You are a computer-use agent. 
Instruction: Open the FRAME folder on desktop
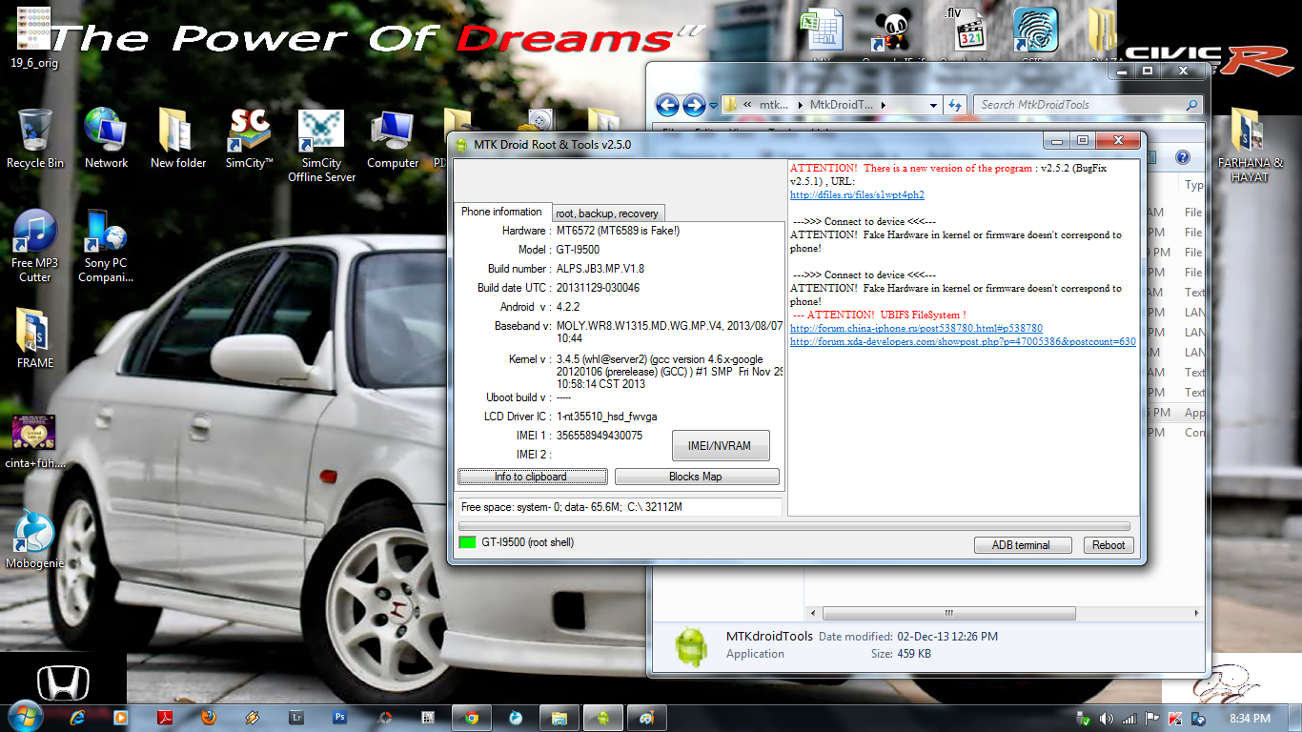coord(35,337)
